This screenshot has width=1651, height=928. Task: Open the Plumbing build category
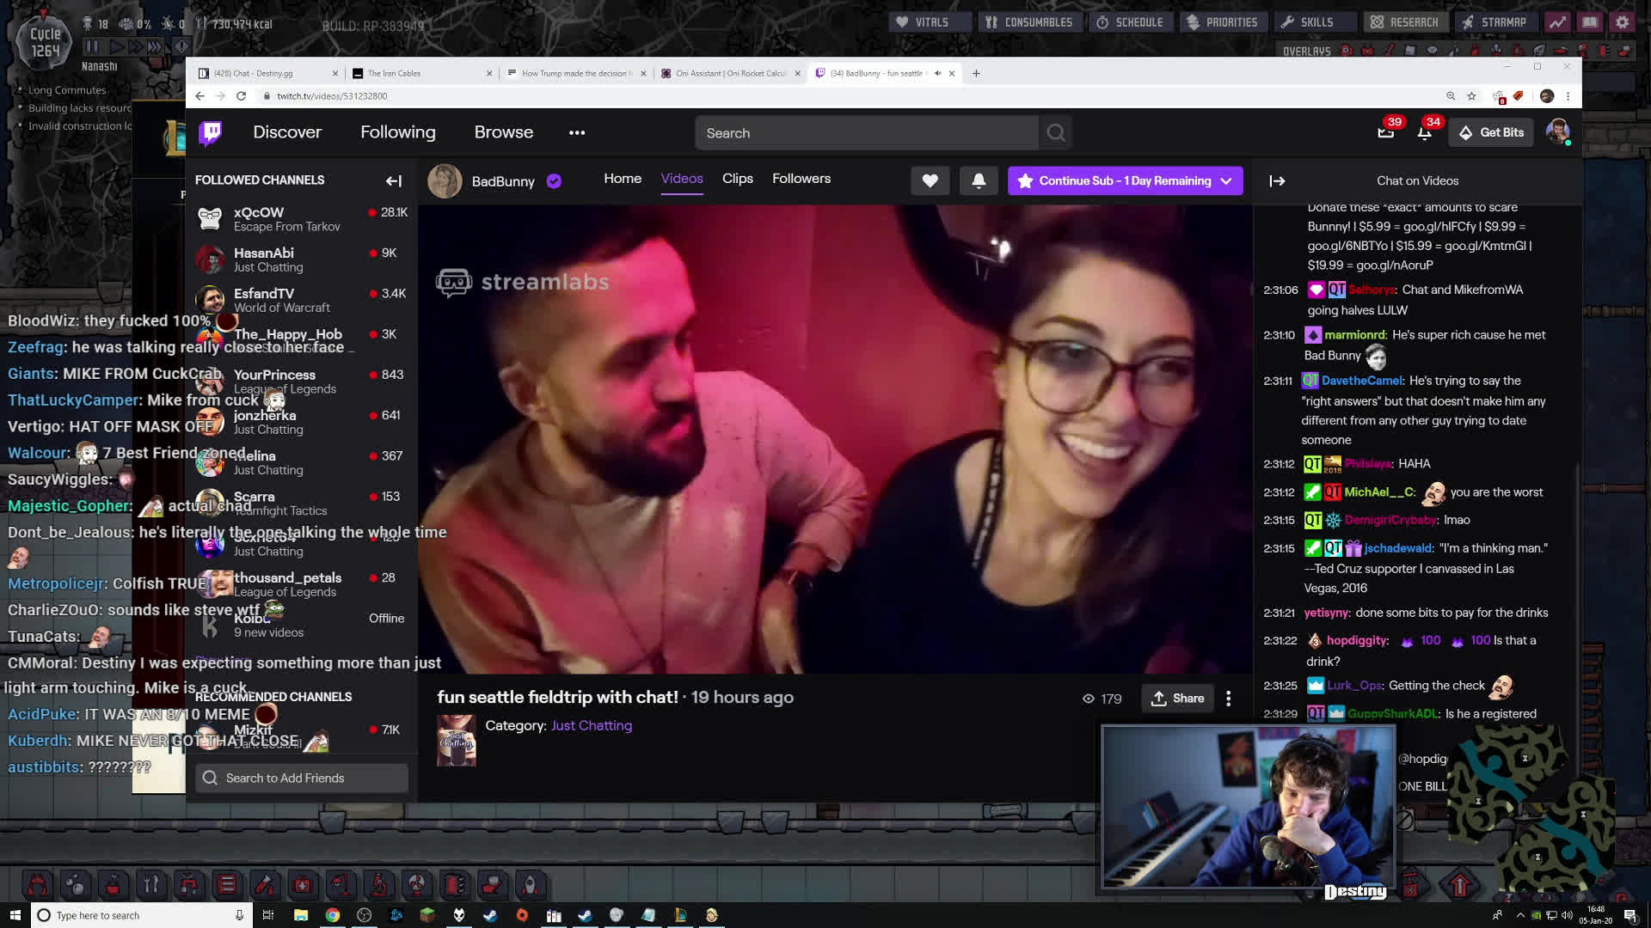click(x=188, y=885)
